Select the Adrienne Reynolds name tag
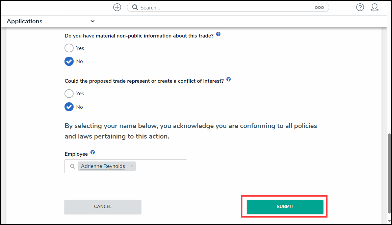Image resolution: width=392 pixels, height=225 pixels. tap(102, 166)
